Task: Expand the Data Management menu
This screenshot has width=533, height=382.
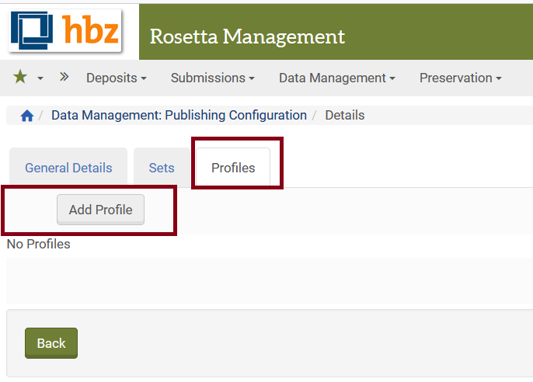Action: click(336, 78)
